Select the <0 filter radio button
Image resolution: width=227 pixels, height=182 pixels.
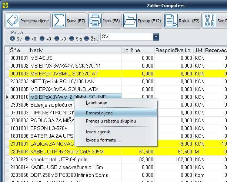coord(27,38)
